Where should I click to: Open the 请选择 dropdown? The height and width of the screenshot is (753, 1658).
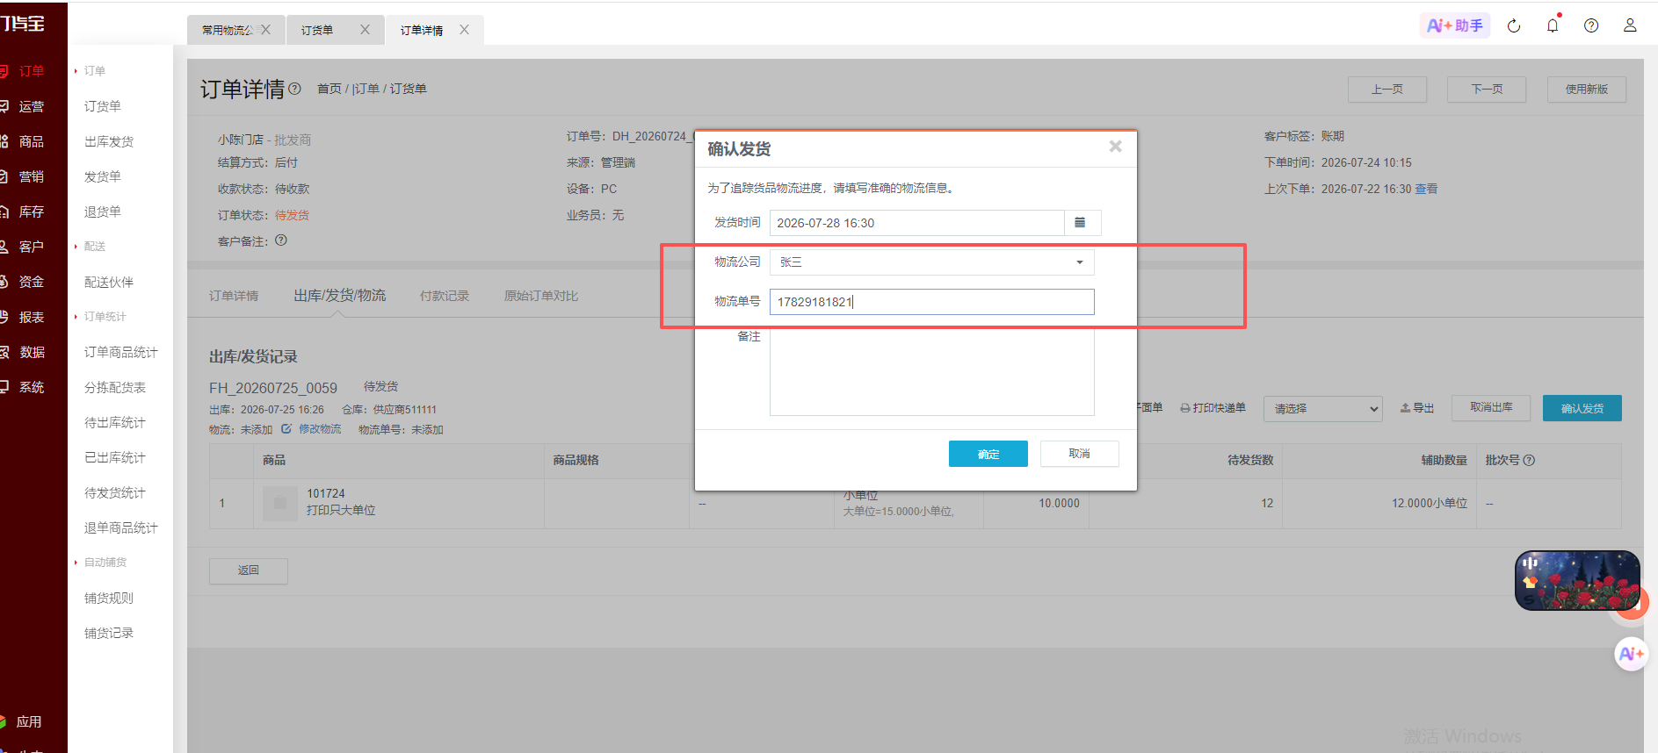click(x=1323, y=409)
